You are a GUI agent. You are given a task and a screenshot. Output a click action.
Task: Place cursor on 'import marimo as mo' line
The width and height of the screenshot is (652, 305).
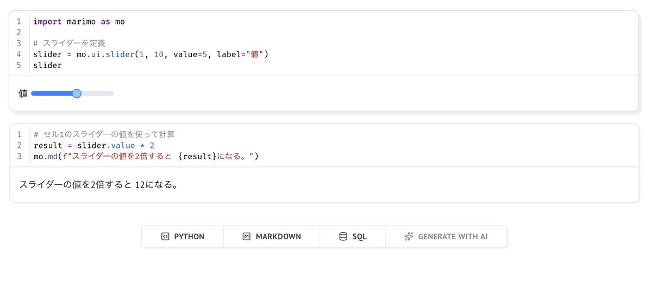click(x=79, y=21)
